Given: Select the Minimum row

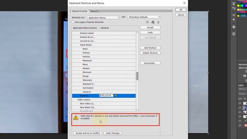Looking at the screenshot, I should 104,72.
